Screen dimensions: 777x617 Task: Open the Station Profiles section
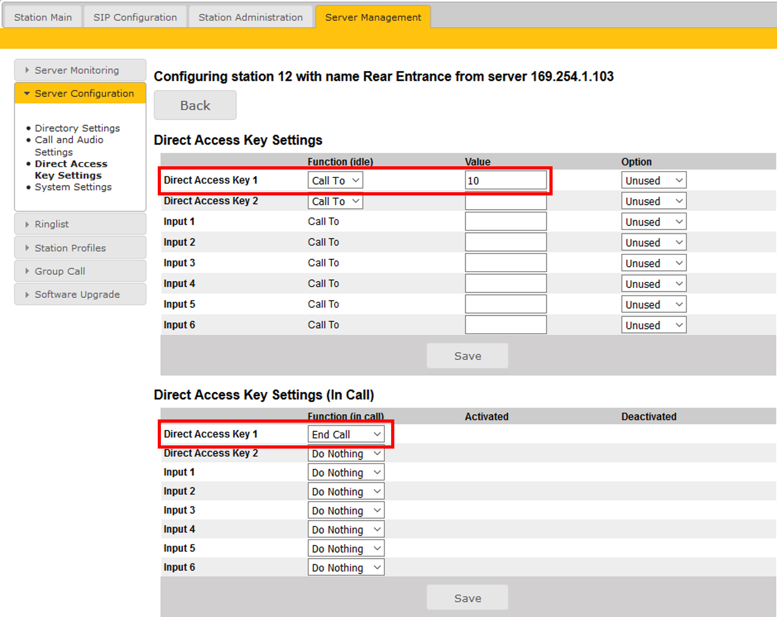coord(70,248)
